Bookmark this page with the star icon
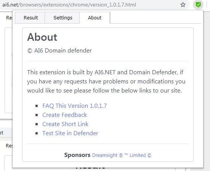 [x=183, y=5]
